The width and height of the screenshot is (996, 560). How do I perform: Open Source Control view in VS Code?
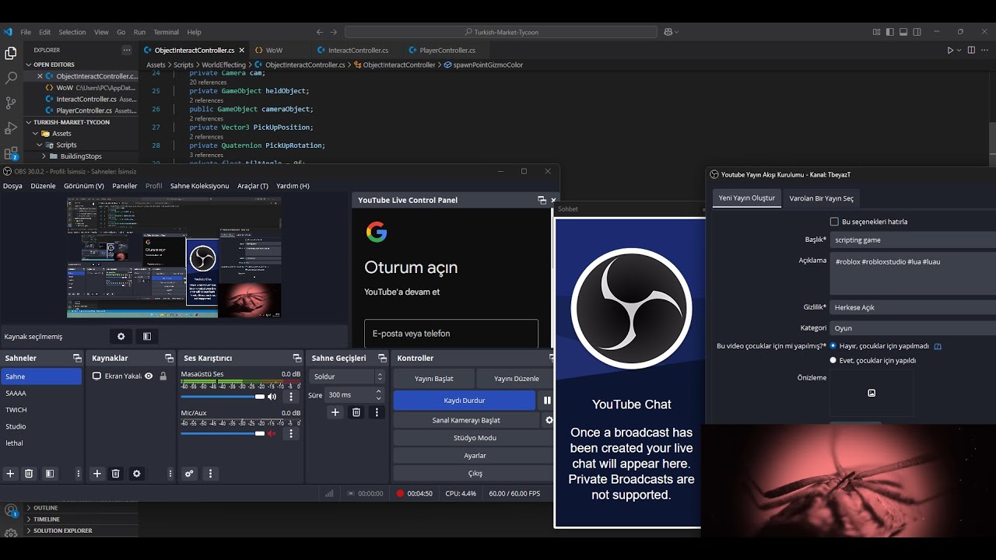(11, 103)
